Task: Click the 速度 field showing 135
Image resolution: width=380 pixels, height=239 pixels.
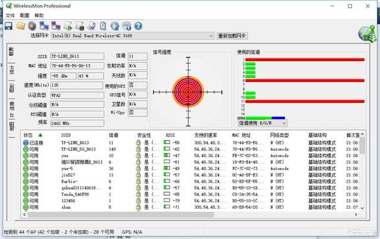Action: (x=77, y=85)
